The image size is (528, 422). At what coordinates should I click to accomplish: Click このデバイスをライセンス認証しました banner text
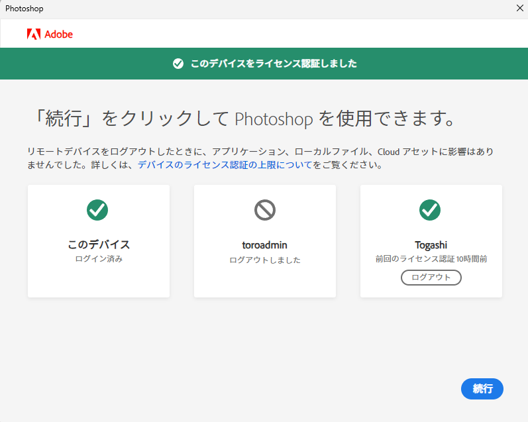[274, 64]
